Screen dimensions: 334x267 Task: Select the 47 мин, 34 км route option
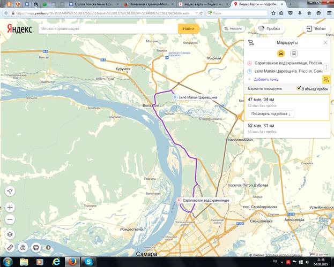[287, 108]
